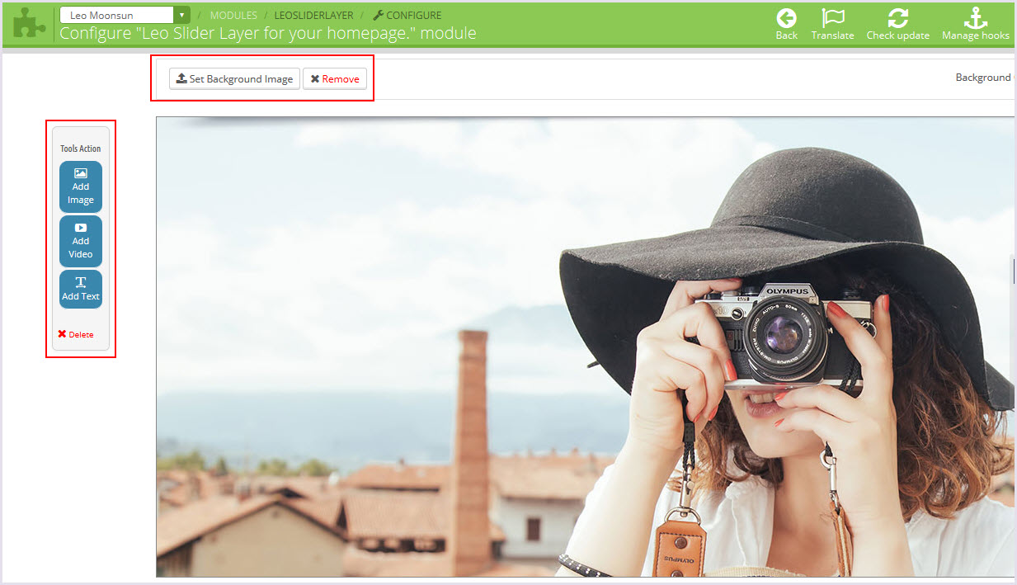
Task: Open LEOSLIDERLAYER breadcrumb link
Action: pyautogui.click(x=313, y=15)
